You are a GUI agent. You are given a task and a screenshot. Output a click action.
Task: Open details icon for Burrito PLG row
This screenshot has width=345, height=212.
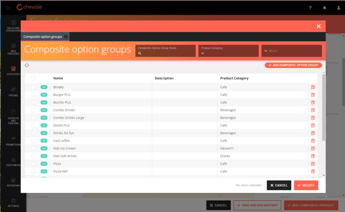pyautogui.click(x=313, y=103)
